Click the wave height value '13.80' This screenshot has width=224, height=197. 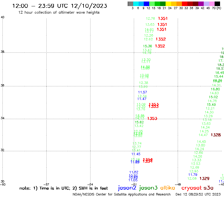[x=201, y=145]
